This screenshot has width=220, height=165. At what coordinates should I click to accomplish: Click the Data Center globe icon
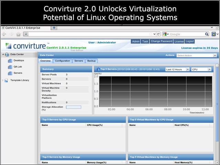(7, 55)
